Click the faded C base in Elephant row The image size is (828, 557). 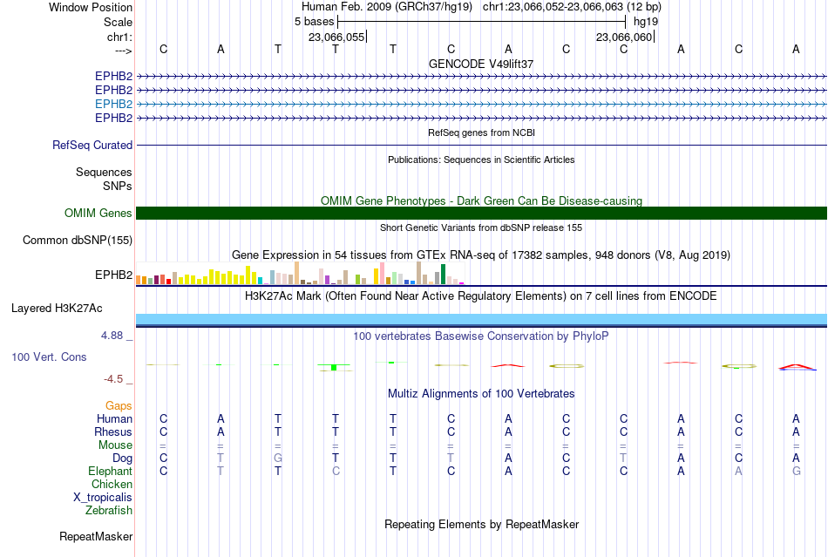[336, 471]
